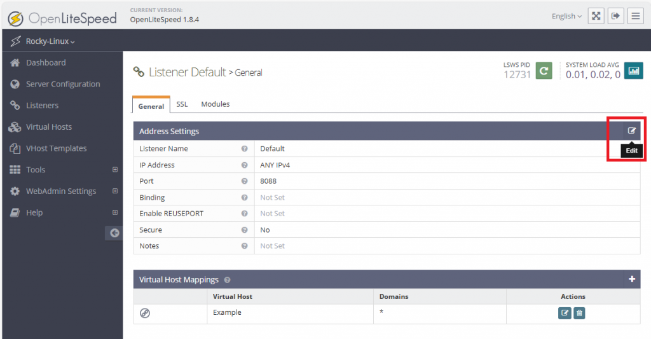Click the Address Settings edit icon
Viewport: 651px width, 339px height.
[631, 131]
